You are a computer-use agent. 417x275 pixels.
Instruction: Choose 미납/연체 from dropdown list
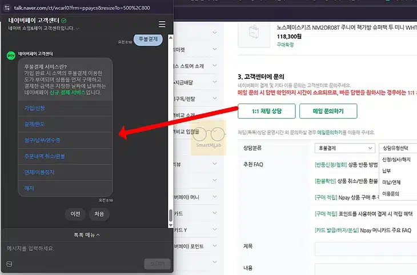tap(391, 182)
